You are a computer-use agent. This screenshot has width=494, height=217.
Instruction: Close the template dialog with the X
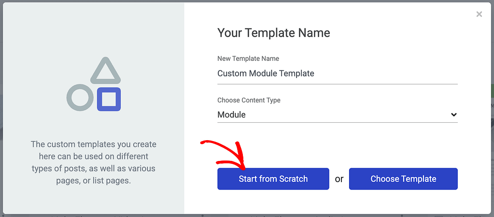[479, 14]
